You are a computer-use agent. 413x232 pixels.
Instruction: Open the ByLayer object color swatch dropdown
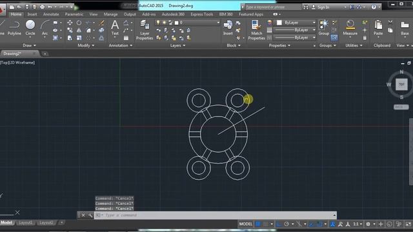[295, 23]
